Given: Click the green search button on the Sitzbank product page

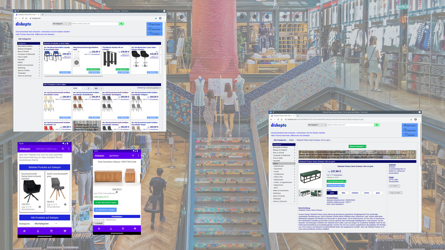Looking at the screenshot, I should (x=377, y=125).
